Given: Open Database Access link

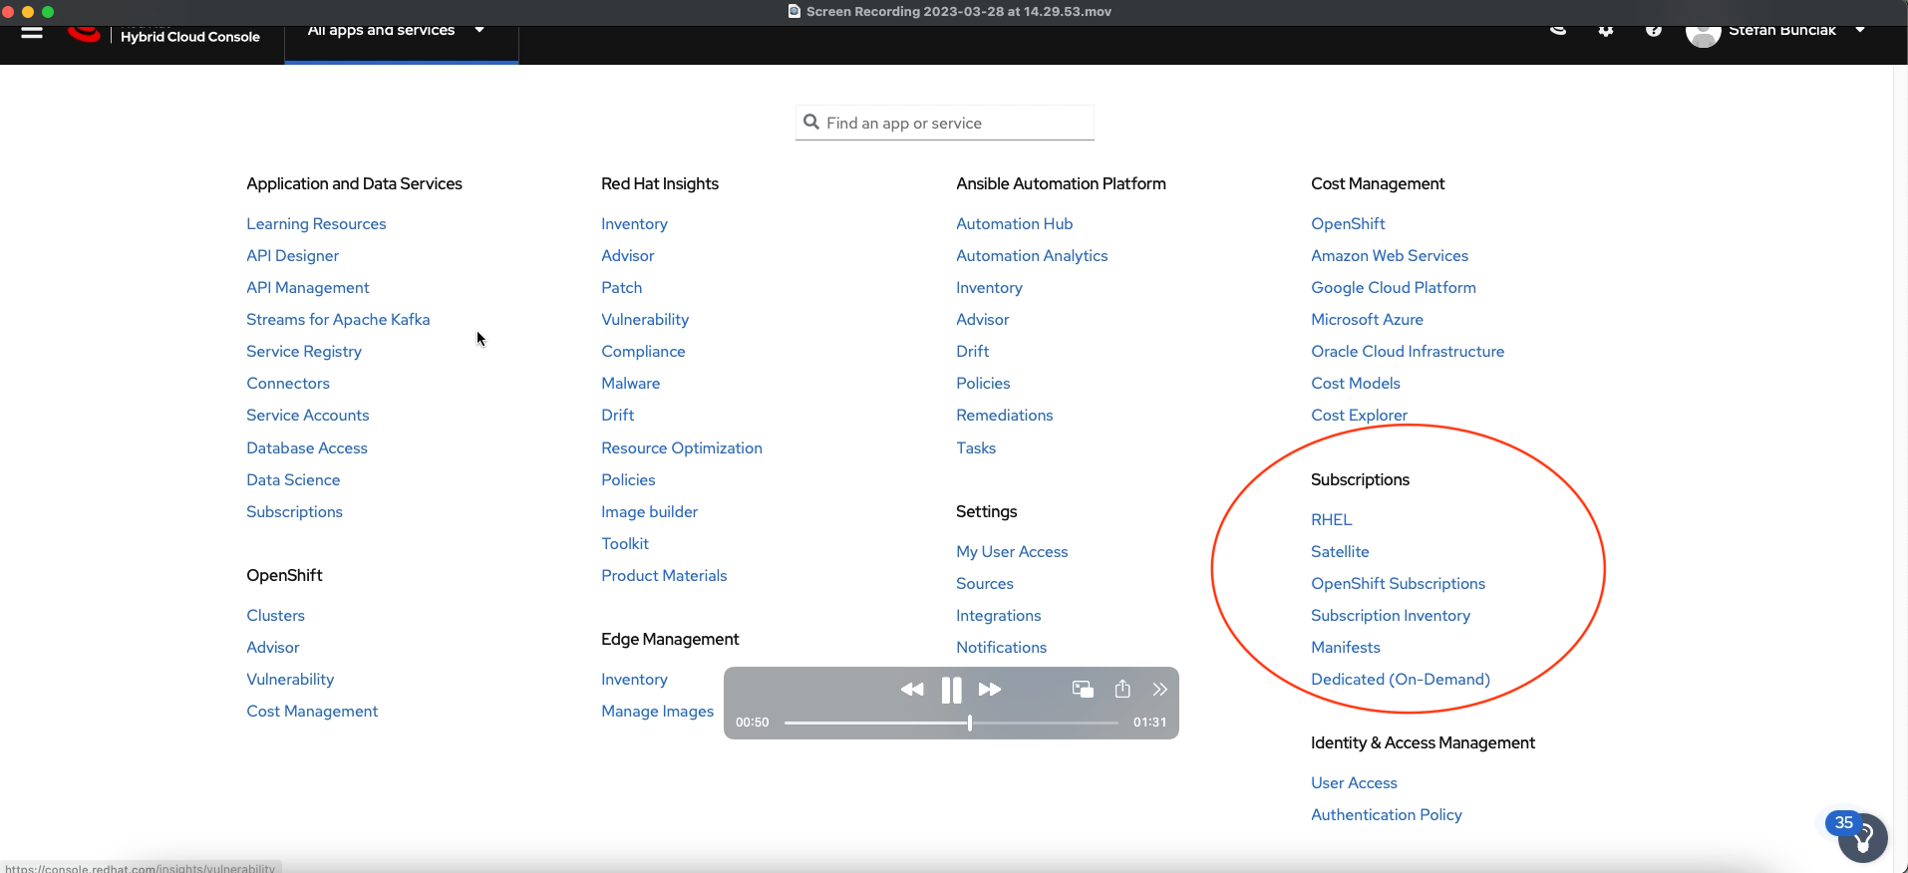Looking at the screenshot, I should tap(307, 448).
